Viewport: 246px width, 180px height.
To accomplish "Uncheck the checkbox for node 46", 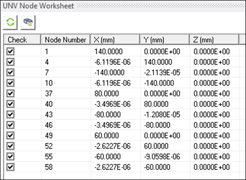I will coord(10,125).
